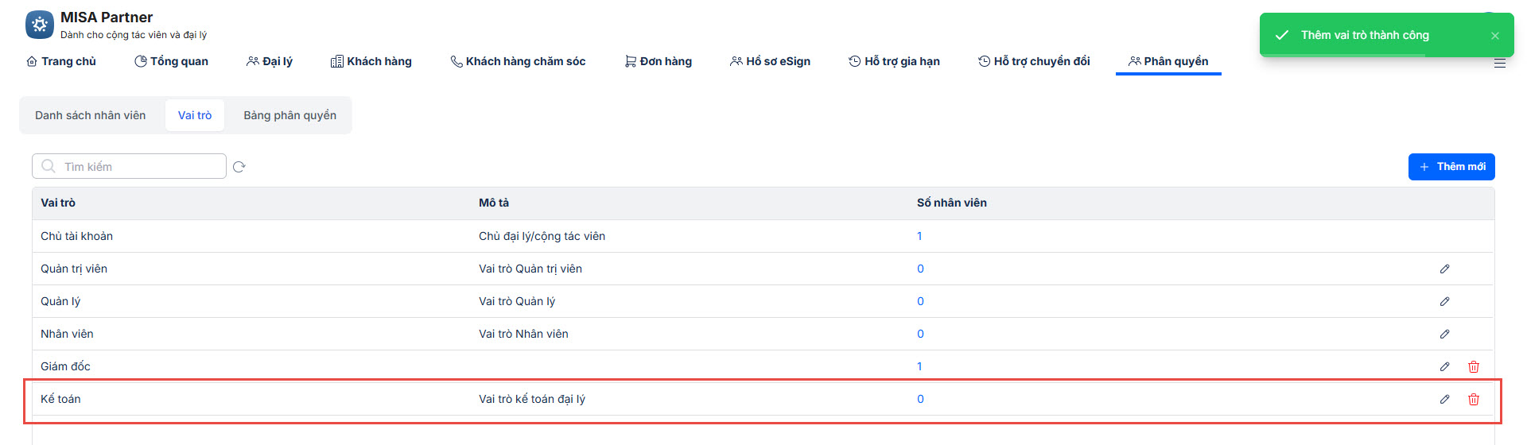Switch to Danh sách nhân viên tab
Viewport: 1527px width, 445px height.
(91, 115)
